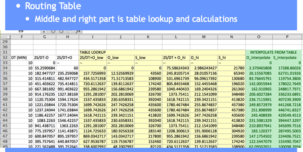The height and width of the screenshot is (152, 303).
Task: Click the DT (MIN) header cell
Action: pyautogui.click(x=22, y=58)
